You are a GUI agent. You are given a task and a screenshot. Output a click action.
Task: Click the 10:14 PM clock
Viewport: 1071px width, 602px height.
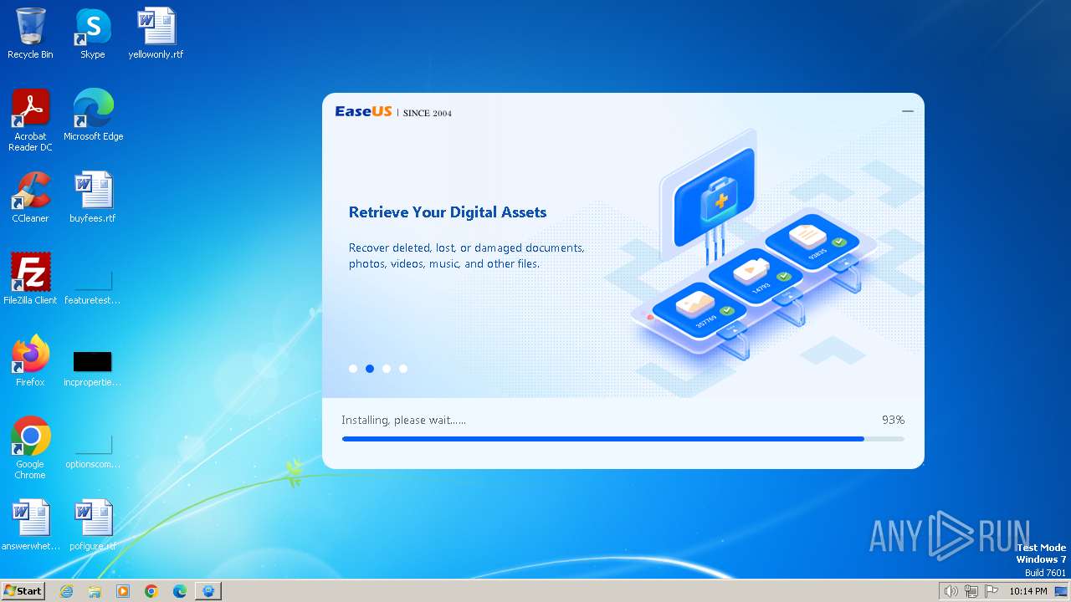(1028, 591)
